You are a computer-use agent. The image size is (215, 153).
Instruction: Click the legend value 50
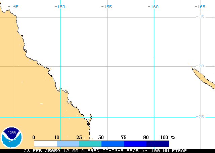tap(101, 137)
